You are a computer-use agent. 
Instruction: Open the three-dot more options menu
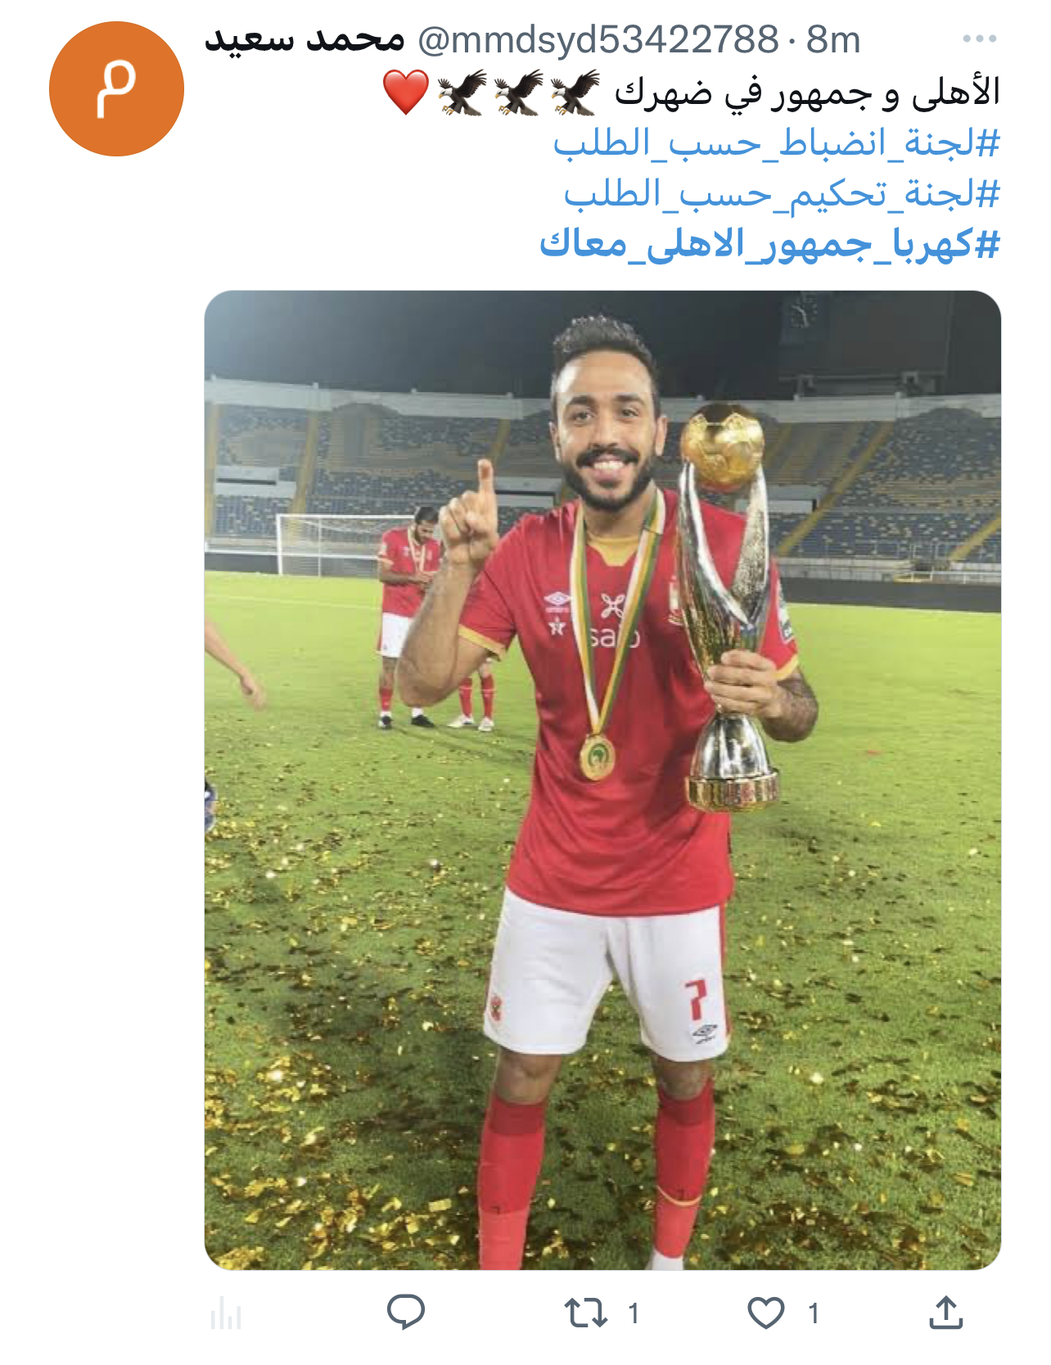tap(980, 38)
